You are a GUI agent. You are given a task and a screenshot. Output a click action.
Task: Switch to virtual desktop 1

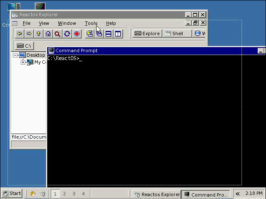55,194
